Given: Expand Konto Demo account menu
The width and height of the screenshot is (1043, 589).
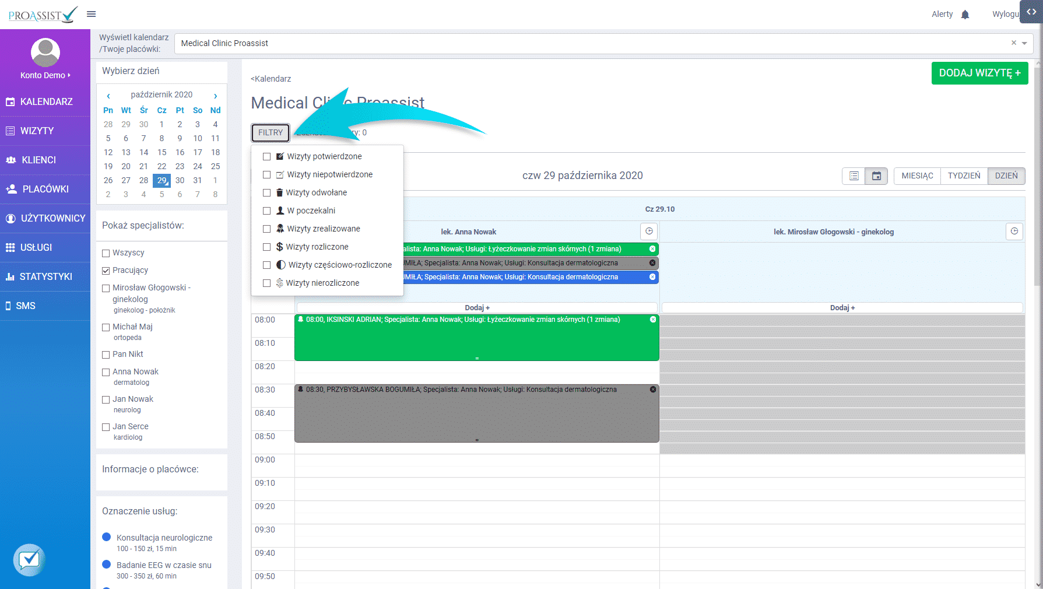Looking at the screenshot, I should [45, 75].
